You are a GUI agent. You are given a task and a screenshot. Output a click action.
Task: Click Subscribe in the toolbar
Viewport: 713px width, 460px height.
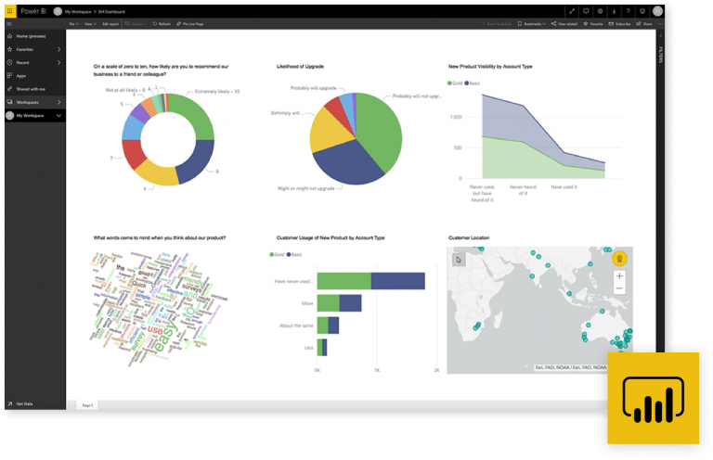tap(619, 24)
